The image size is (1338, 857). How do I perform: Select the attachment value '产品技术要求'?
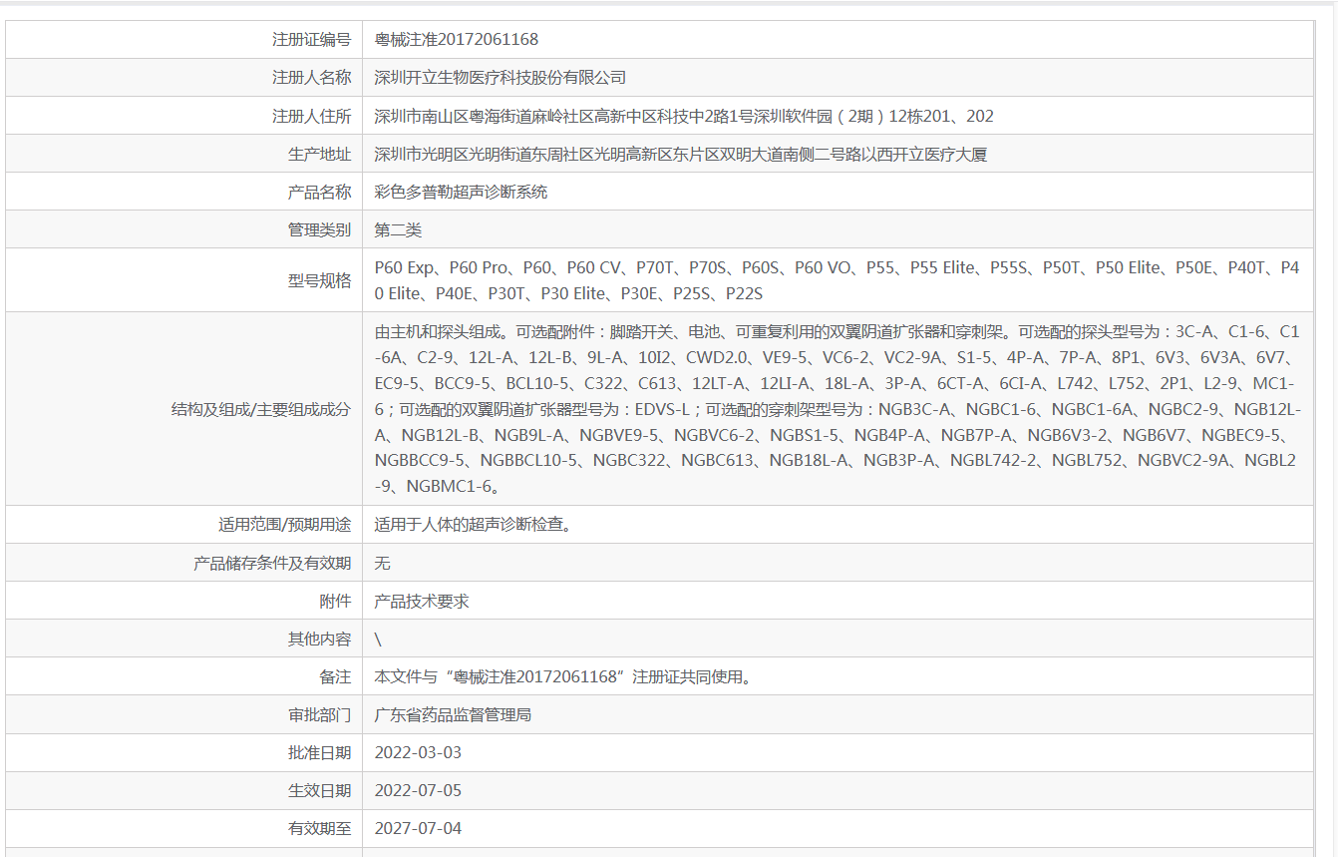[x=421, y=601]
